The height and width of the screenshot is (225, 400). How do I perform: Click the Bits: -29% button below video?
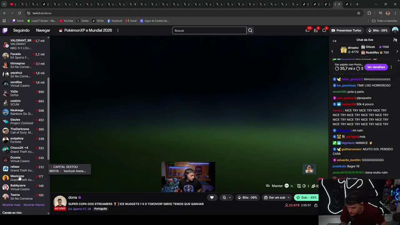[247, 197]
